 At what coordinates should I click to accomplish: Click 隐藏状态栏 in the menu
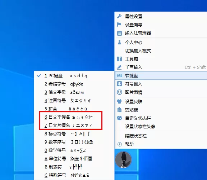point(161,136)
